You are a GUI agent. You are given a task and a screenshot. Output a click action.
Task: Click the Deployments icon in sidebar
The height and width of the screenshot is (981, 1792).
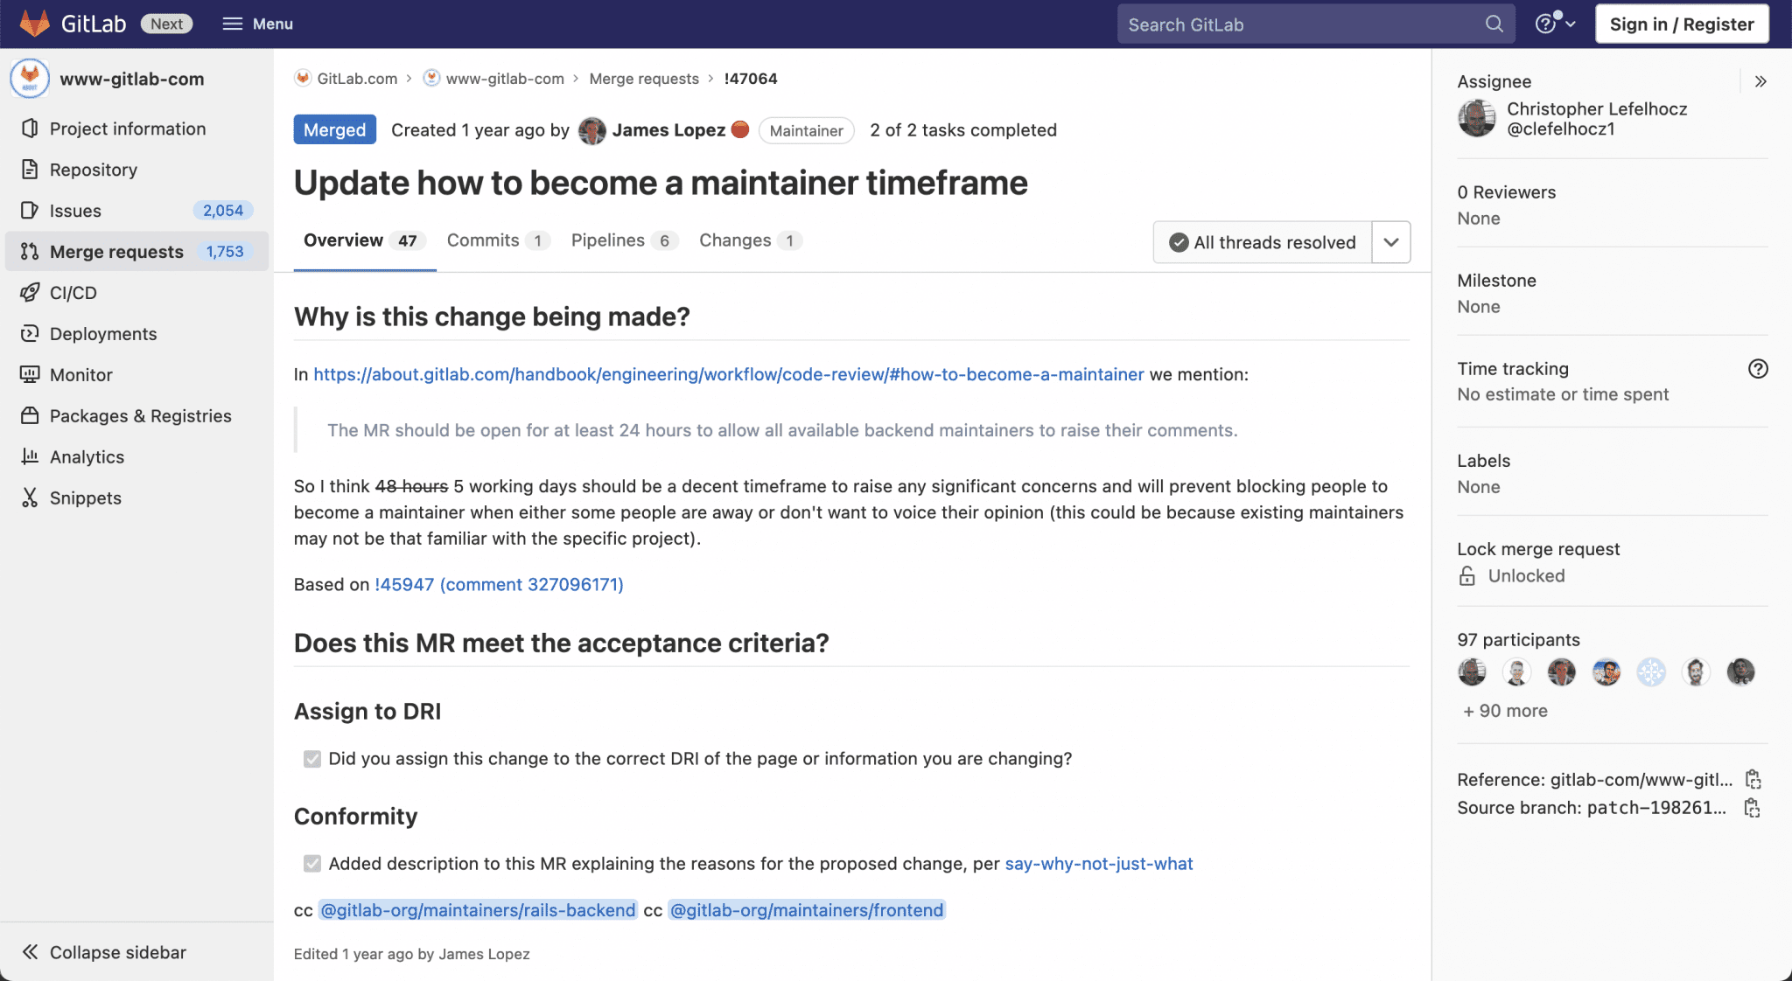pos(30,334)
